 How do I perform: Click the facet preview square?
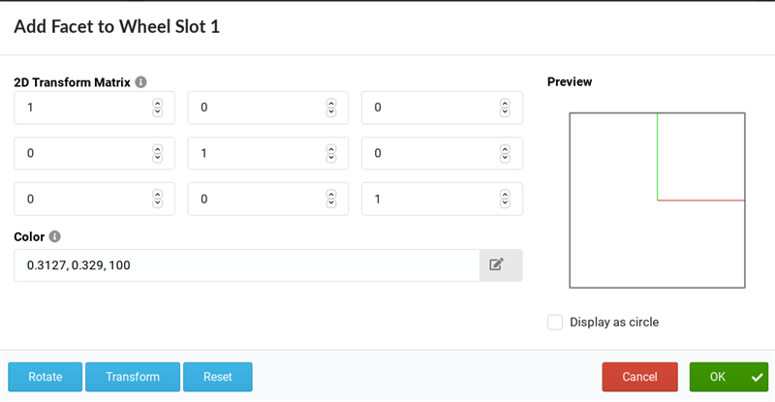[657, 200]
